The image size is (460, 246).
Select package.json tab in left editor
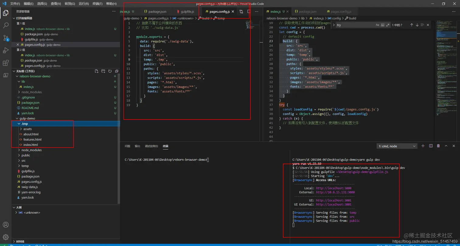click(x=155, y=12)
